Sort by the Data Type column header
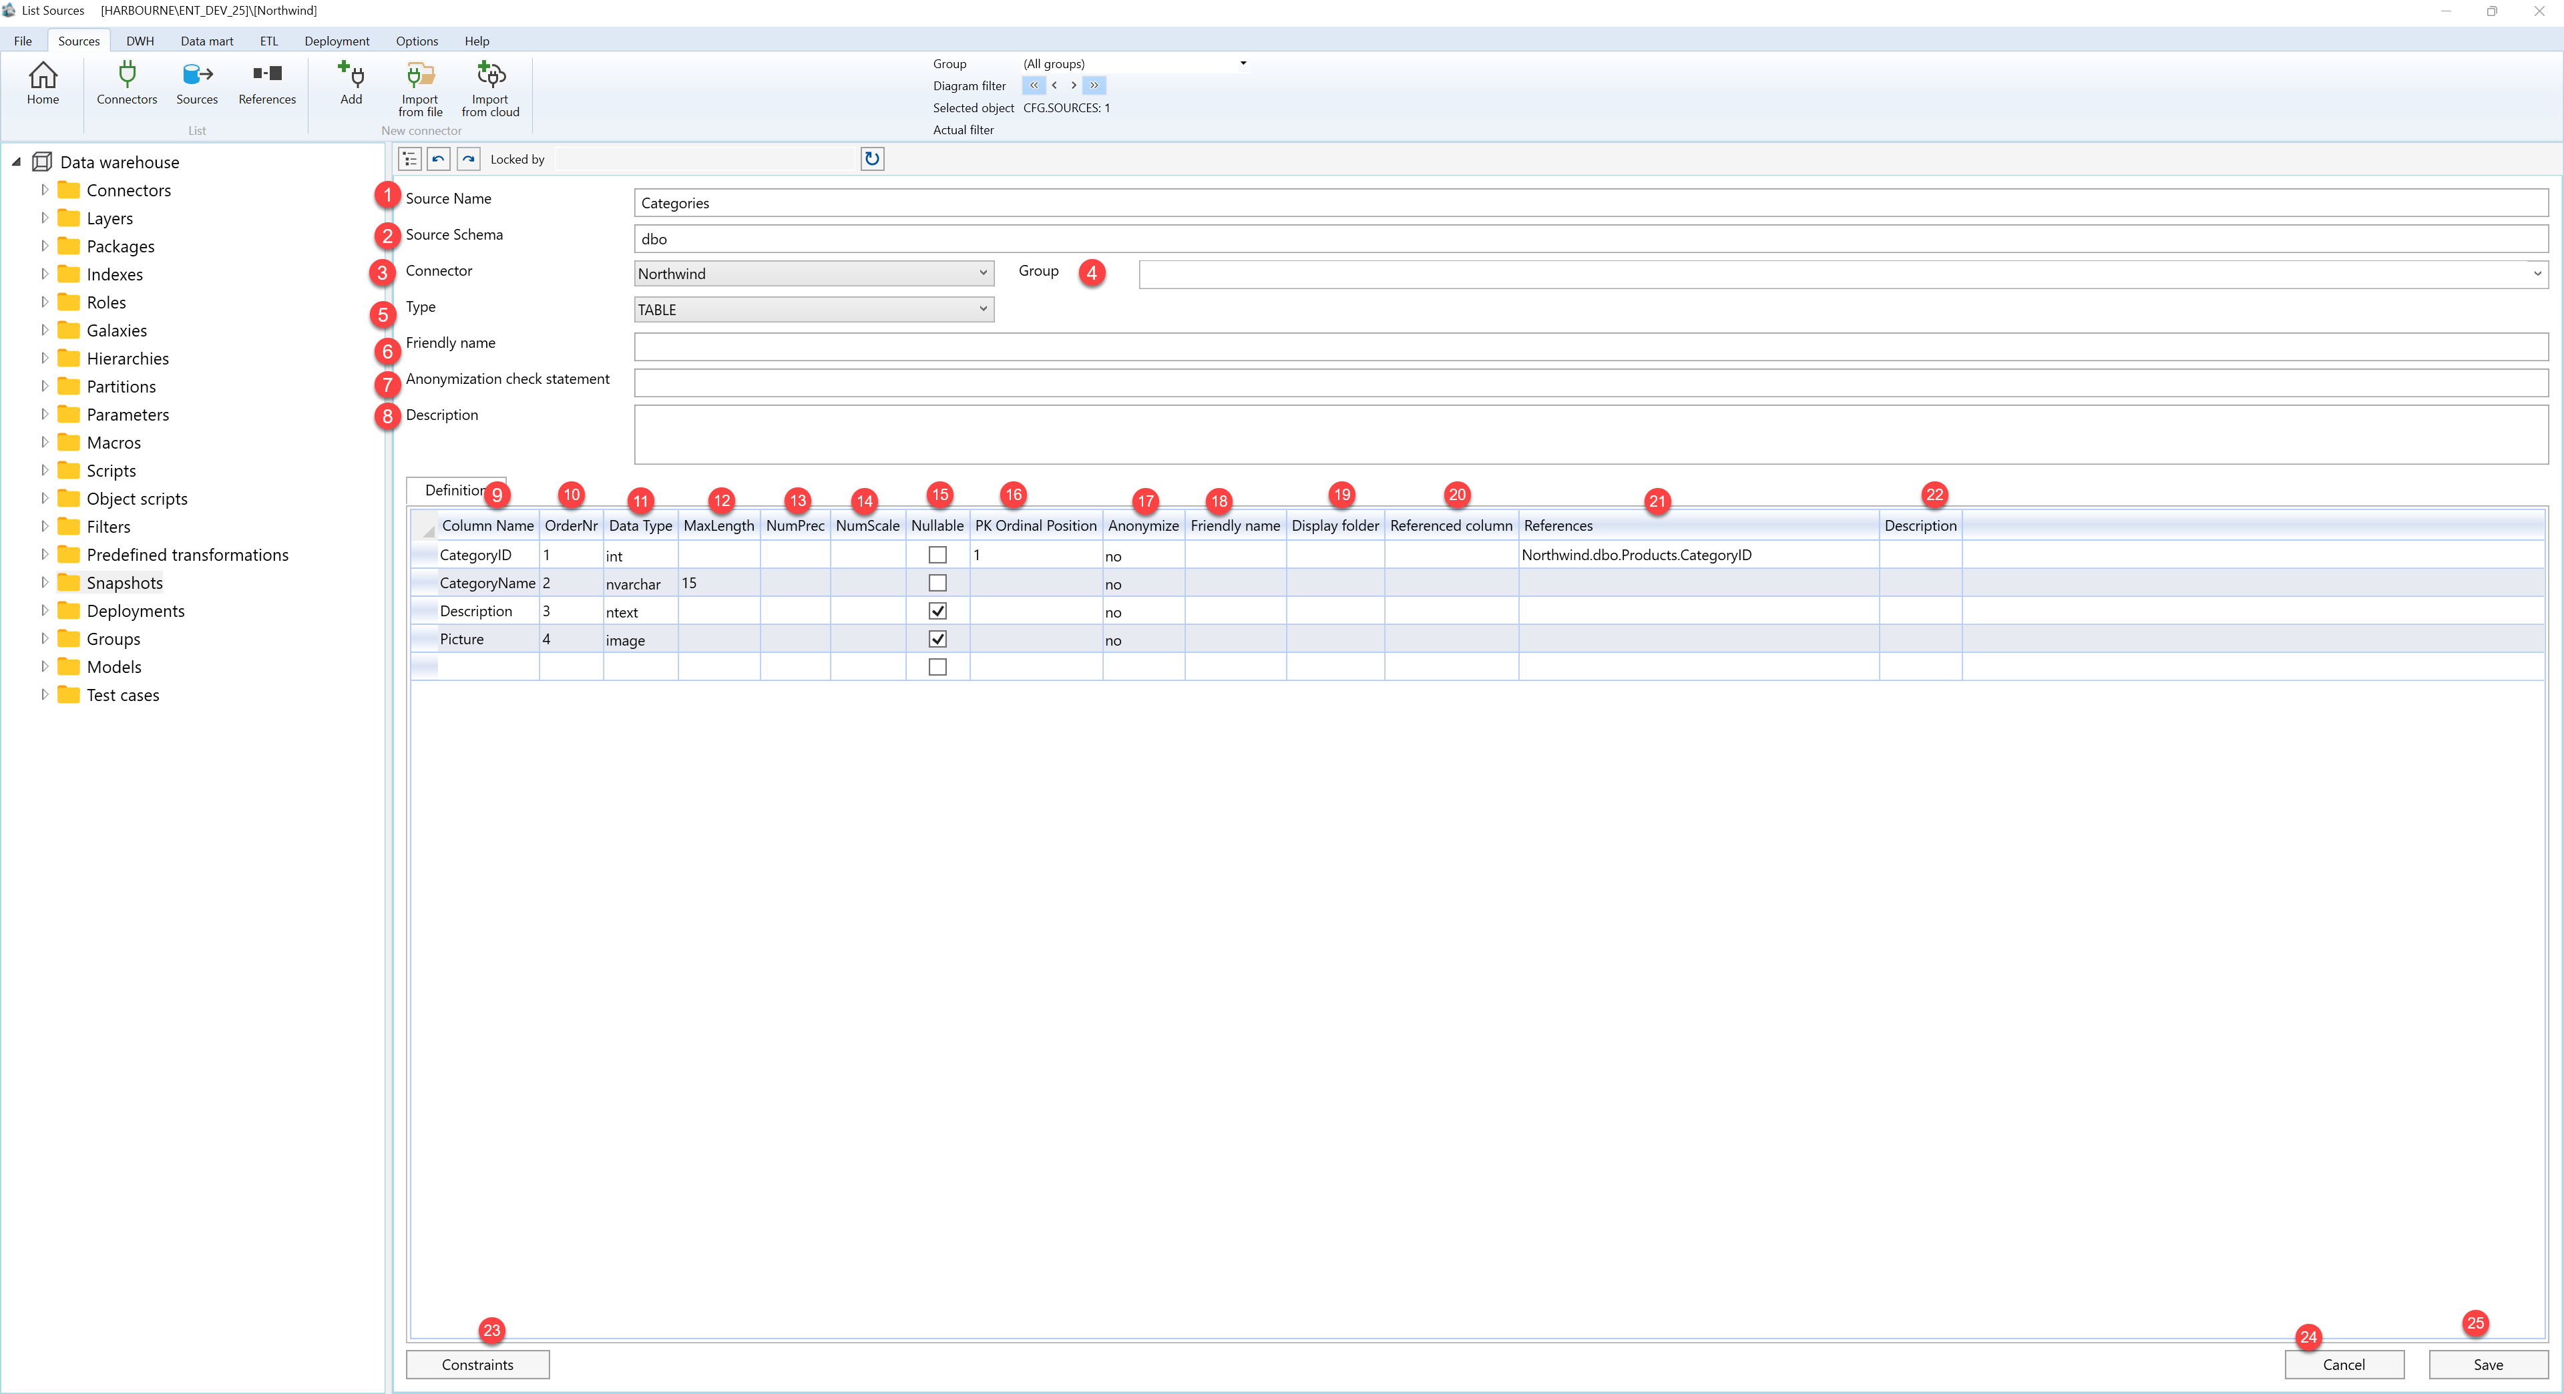 (640, 525)
